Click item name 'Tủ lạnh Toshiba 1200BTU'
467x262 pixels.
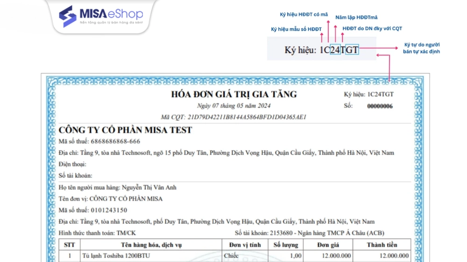[116, 256]
